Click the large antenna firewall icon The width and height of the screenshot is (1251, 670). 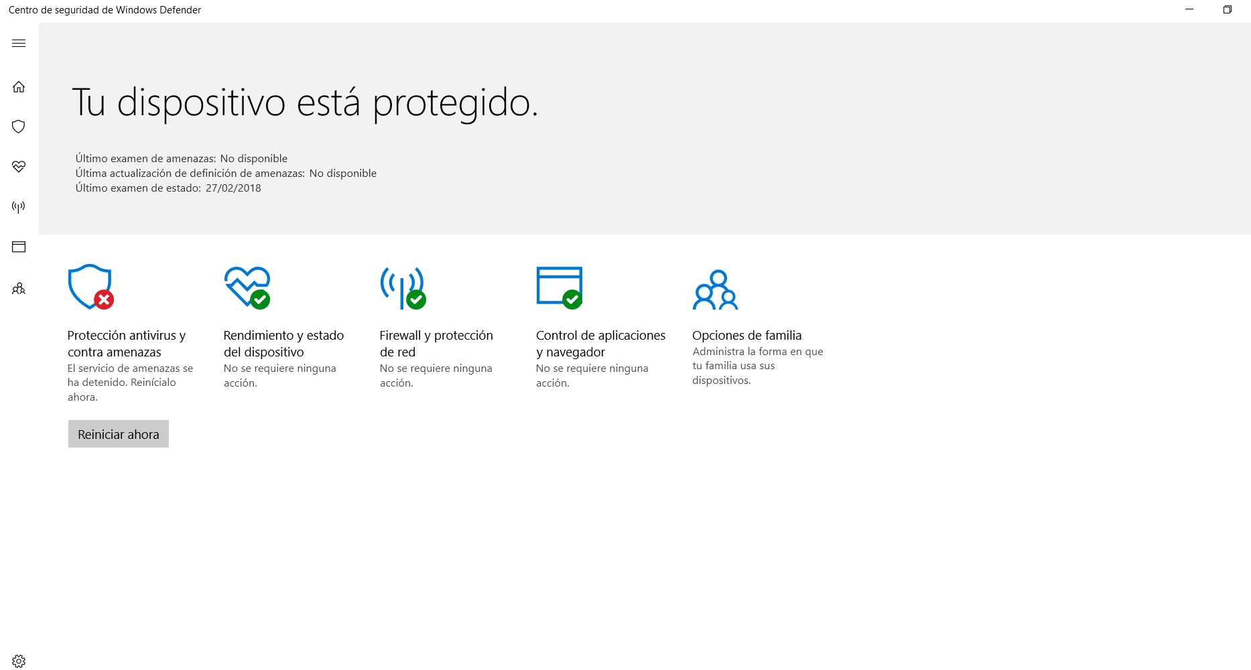pyautogui.click(x=403, y=287)
